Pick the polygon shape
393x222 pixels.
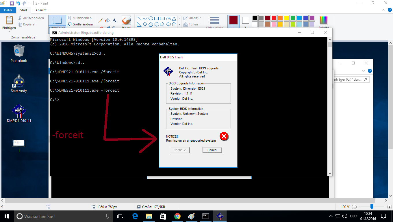pyautogui.click(x=168, y=18)
